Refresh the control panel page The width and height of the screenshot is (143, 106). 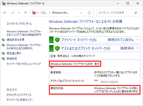tap(89, 13)
